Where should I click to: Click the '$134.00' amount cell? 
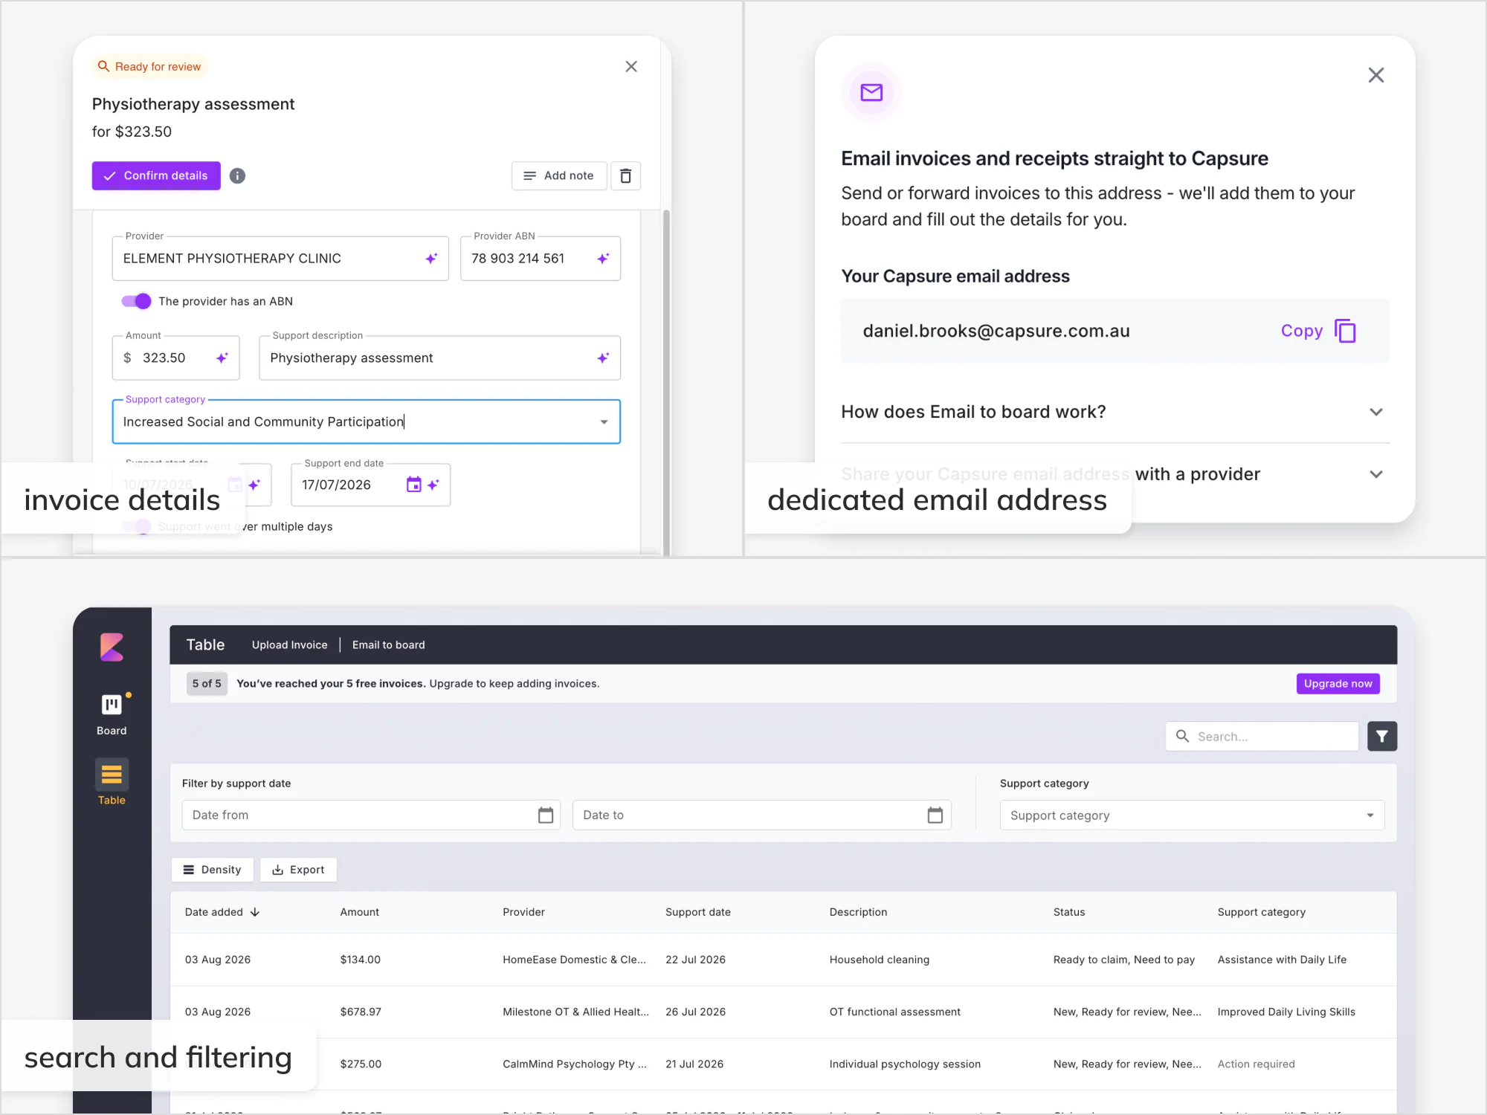click(361, 960)
